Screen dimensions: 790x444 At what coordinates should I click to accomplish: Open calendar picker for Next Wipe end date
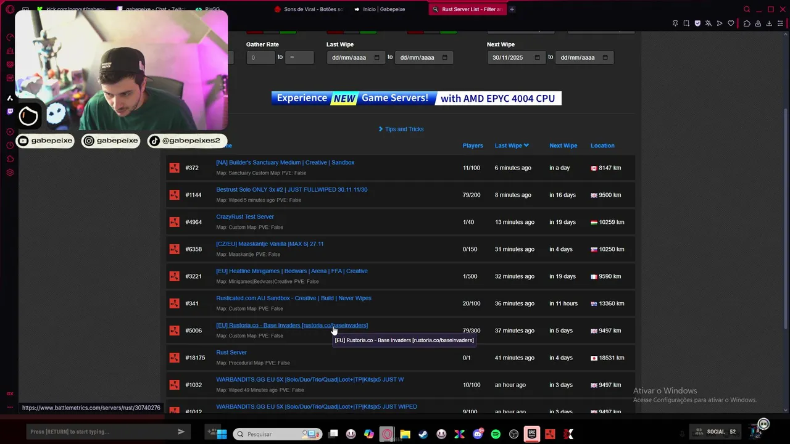605,57
